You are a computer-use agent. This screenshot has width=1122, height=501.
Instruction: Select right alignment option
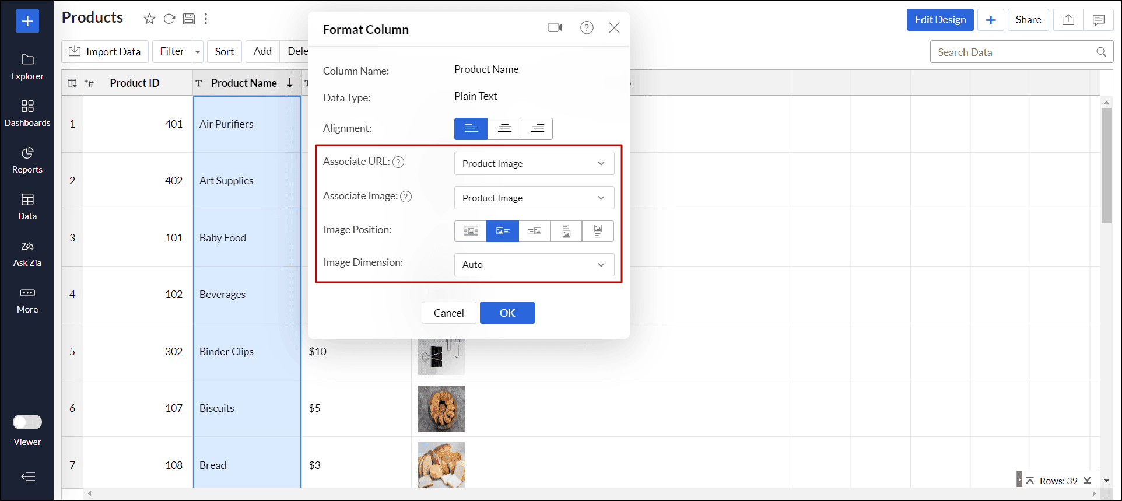coord(537,128)
